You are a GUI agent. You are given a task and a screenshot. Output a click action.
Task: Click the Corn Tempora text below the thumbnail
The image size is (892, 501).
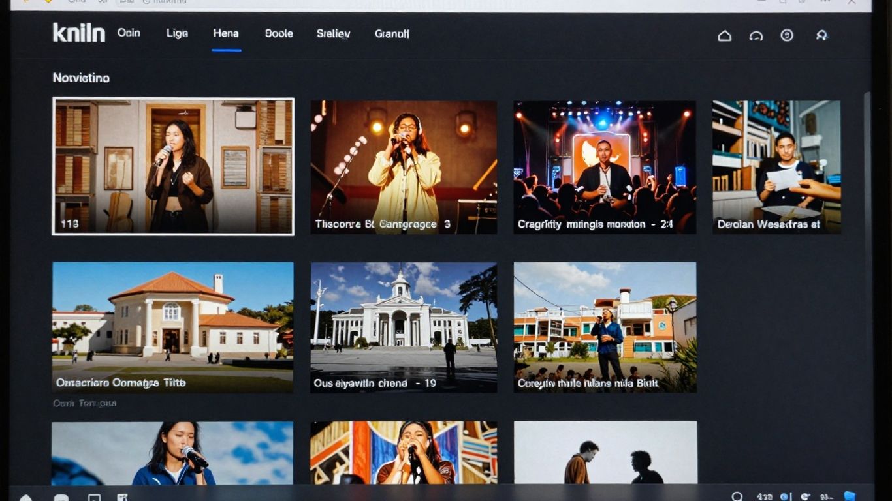(x=85, y=403)
